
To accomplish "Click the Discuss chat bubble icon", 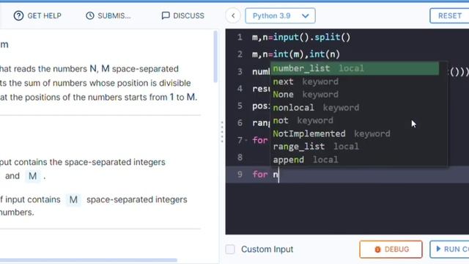I will click(166, 15).
